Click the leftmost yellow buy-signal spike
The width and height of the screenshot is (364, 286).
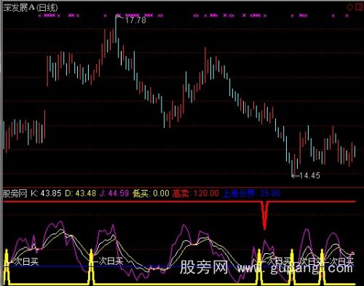pos(7,266)
